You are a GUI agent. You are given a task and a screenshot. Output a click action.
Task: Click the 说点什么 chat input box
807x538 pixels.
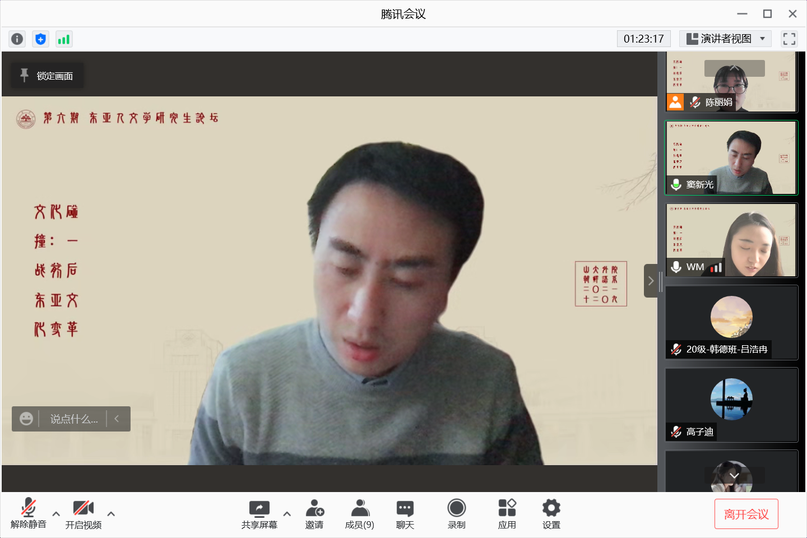coord(73,419)
